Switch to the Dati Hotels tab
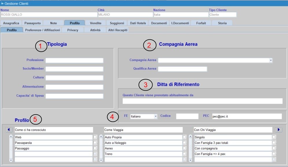 [x=137, y=23]
